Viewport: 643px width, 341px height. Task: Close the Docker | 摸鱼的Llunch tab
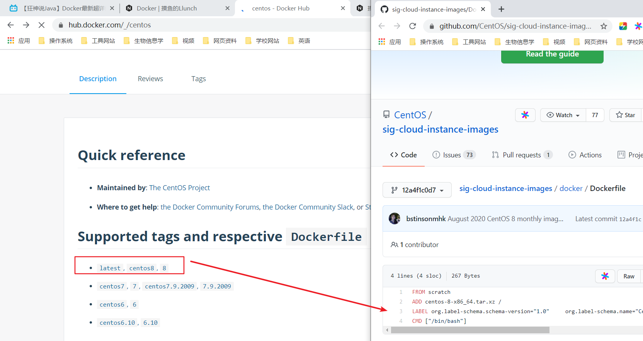(x=227, y=8)
